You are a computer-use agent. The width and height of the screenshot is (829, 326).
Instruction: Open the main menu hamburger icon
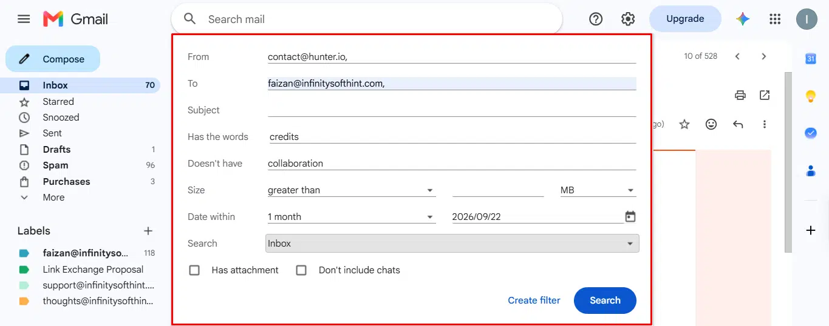[24, 19]
